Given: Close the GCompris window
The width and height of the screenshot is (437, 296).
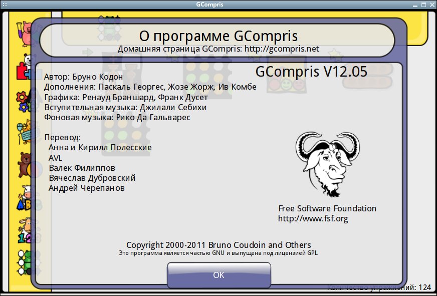Looking at the screenshot, I should pyautogui.click(x=431, y=5).
